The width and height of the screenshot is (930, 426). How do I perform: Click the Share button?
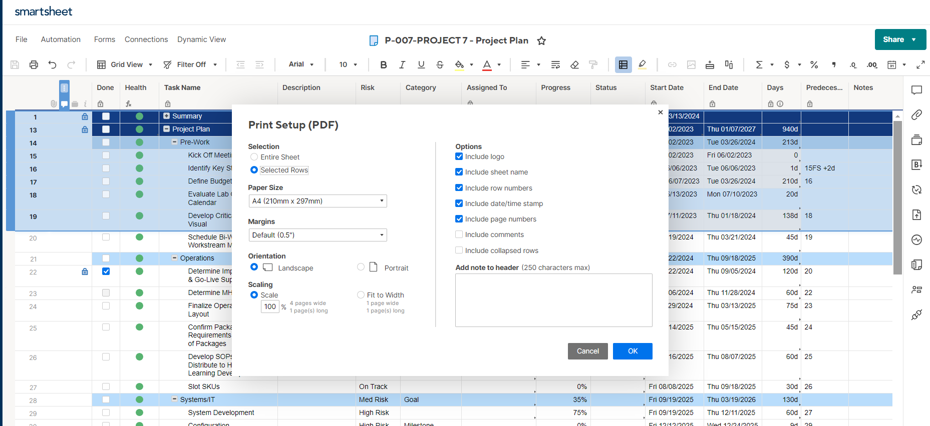pyautogui.click(x=900, y=39)
